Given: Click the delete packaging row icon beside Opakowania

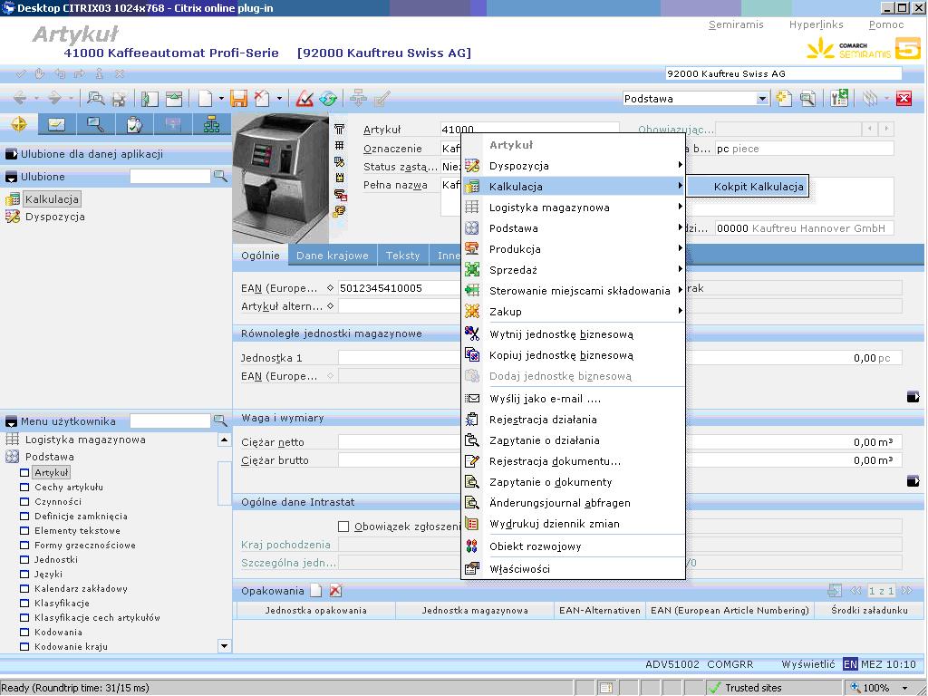Looking at the screenshot, I should pyautogui.click(x=335, y=590).
